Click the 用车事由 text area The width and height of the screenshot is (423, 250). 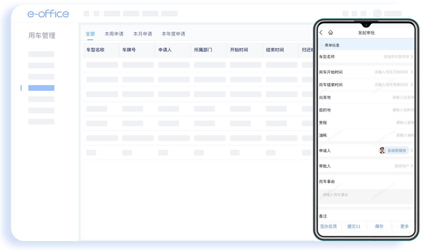tap(366, 196)
